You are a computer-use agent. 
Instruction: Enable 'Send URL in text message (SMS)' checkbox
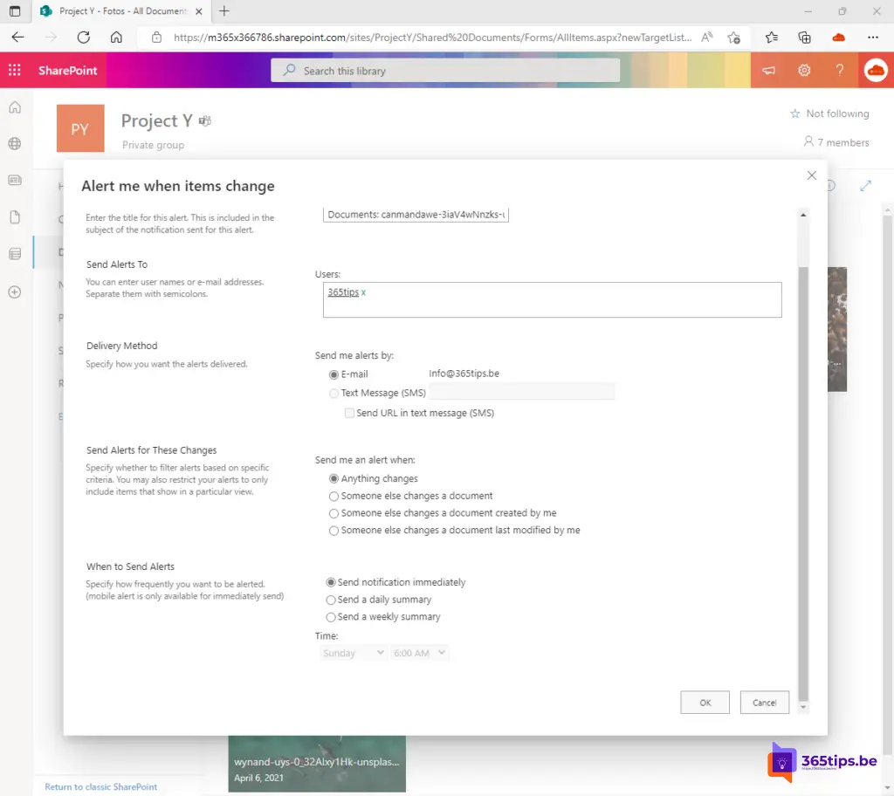pyautogui.click(x=349, y=413)
